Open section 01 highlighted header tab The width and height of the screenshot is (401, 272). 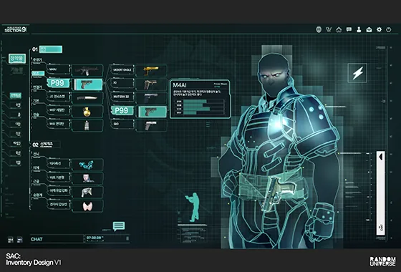[x=51, y=49]
